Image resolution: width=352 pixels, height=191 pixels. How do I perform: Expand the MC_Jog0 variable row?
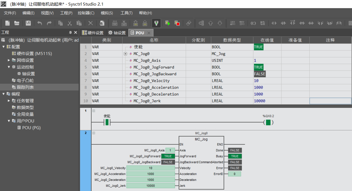tap(125, 54)
